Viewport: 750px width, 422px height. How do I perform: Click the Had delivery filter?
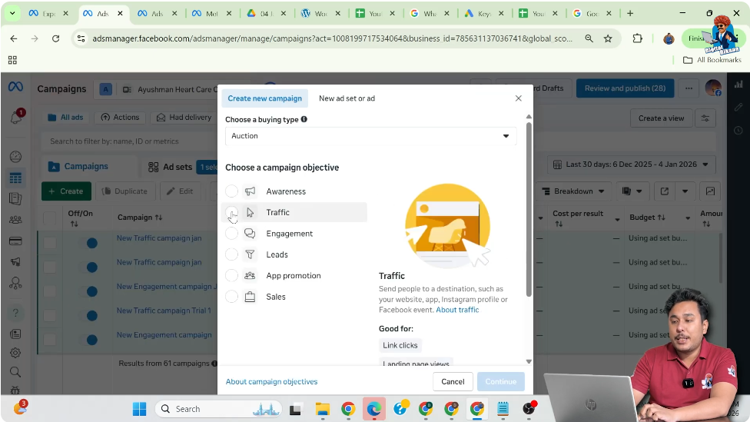tap(184, 117)
